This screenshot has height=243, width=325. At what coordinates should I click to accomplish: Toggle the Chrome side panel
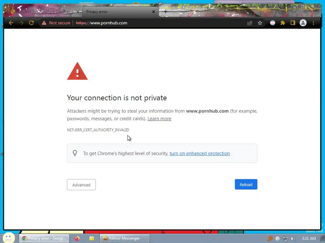[293, 23]
